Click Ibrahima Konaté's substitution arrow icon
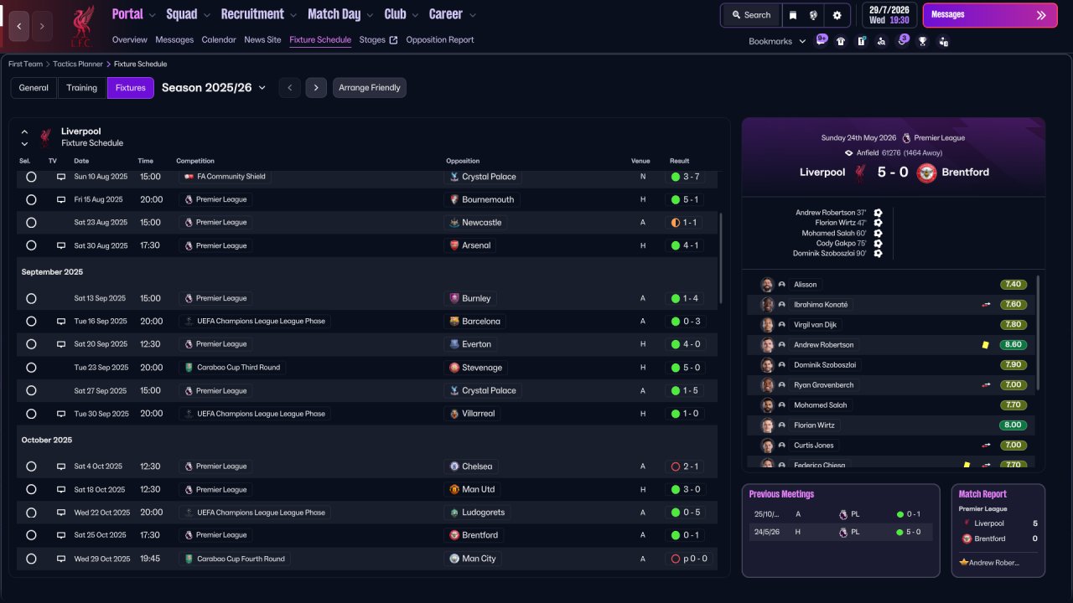This screenshot has width=1073, height=603. [987, 305]
